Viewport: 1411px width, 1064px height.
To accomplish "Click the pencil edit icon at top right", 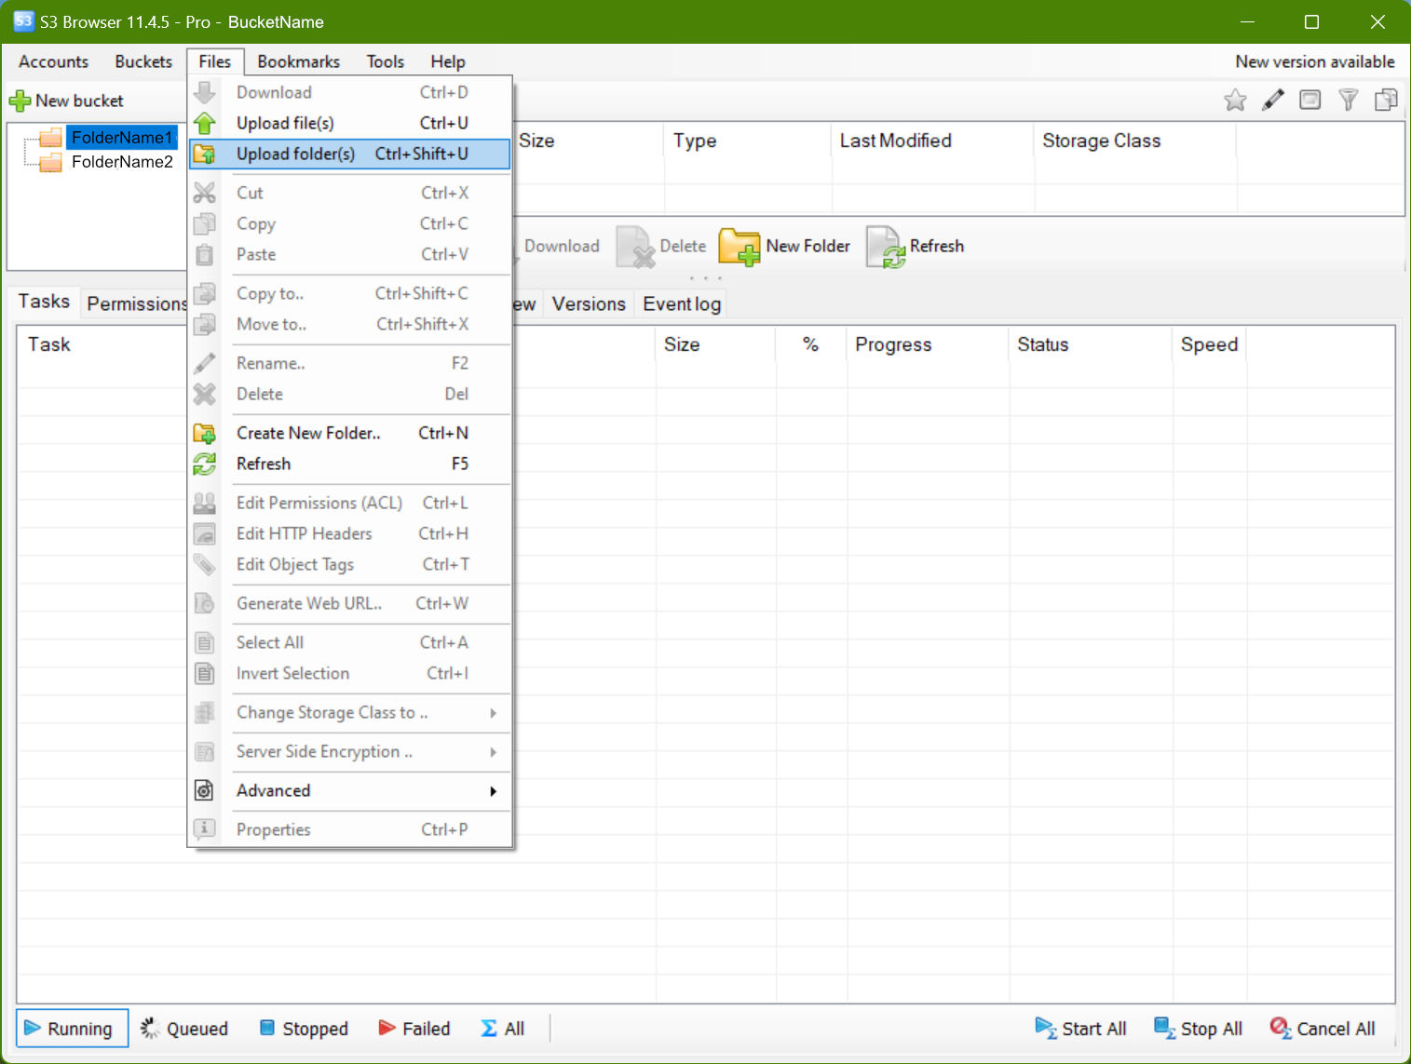I will click(1273, 100).
